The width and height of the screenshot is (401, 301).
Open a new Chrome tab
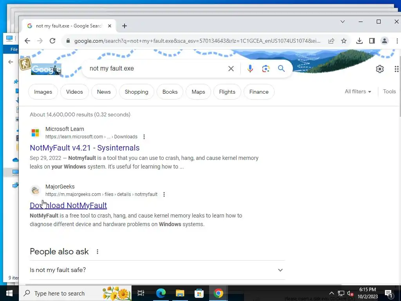124,26
